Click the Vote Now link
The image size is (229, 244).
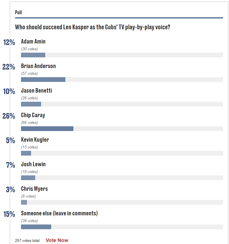tap(57, 240)
